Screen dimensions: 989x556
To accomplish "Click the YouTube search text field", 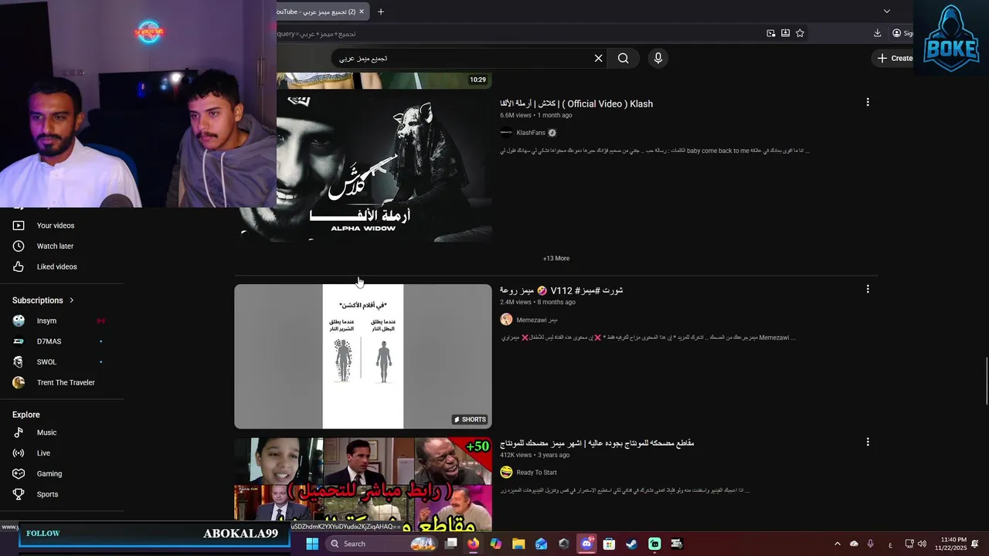I will (464, 58).
